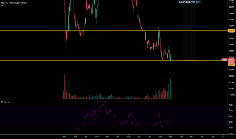The height and width of the screenshot is (139, 236).
Task: Click the 0.26000 price axis value
Action: (x=231, y=7)
